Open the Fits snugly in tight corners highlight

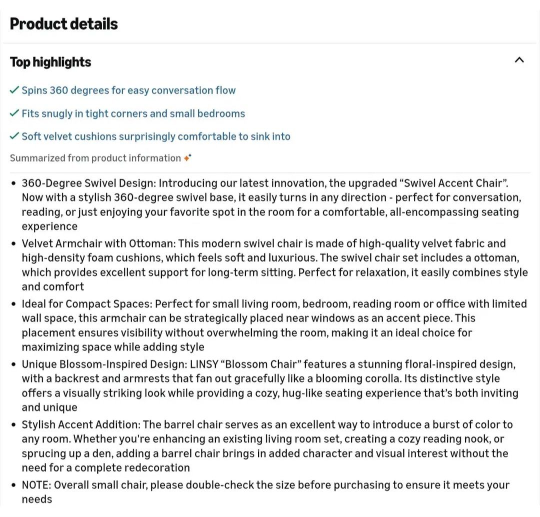(x=133, y=113)
